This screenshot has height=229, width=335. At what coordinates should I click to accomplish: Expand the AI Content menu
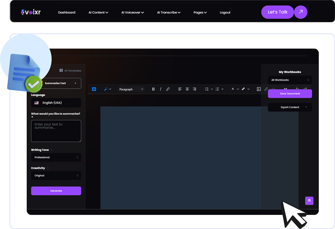pos(98,13)
